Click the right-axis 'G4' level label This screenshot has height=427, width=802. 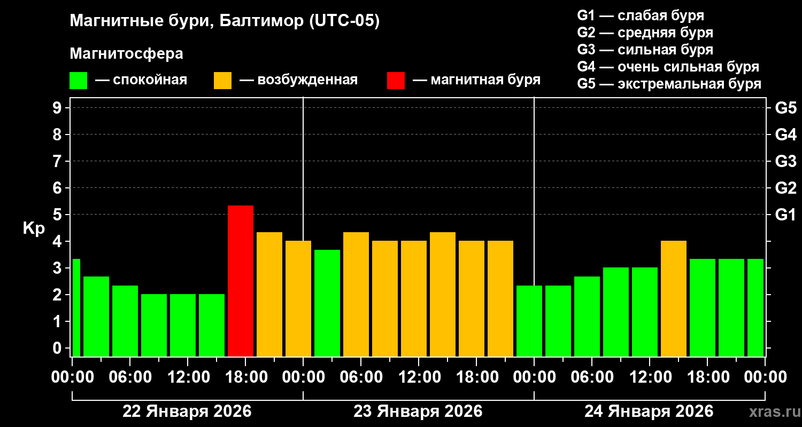click(786, 135)
